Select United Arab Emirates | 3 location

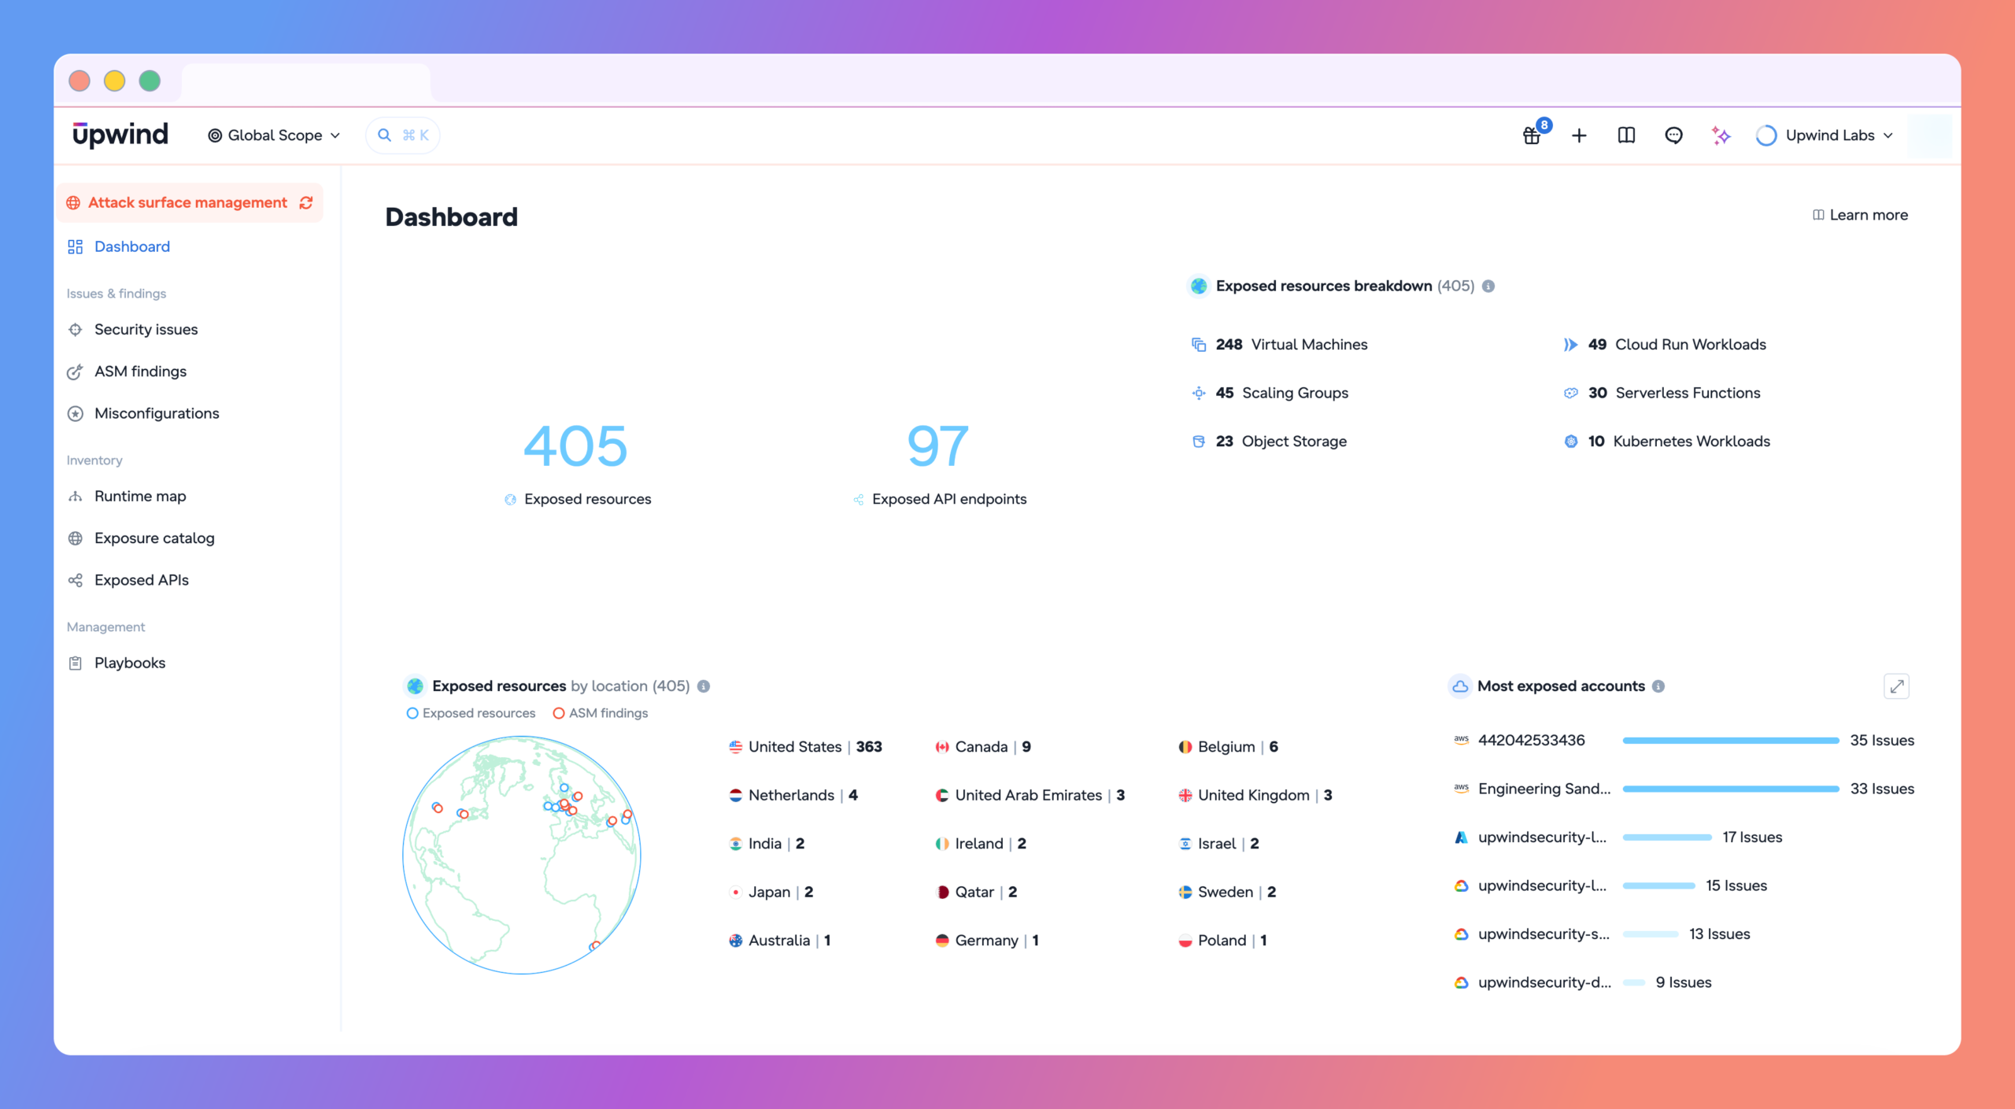coord(1030,796)
